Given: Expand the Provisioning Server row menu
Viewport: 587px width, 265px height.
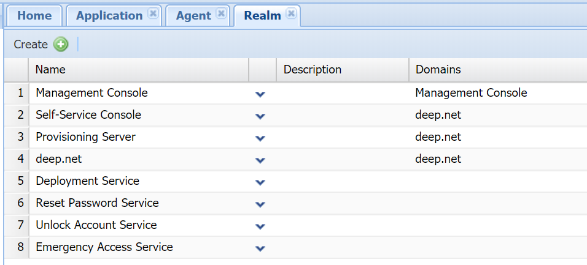Looking at the screenshot, I should [260, 138].
